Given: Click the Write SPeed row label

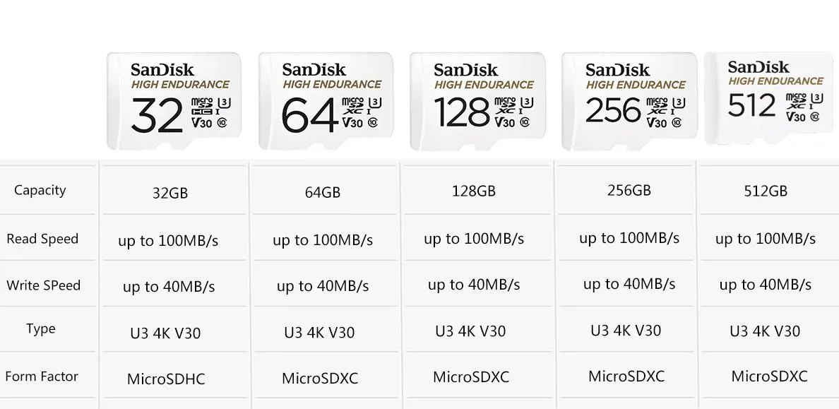Looking at the screenshot, I should coord(43,285).
